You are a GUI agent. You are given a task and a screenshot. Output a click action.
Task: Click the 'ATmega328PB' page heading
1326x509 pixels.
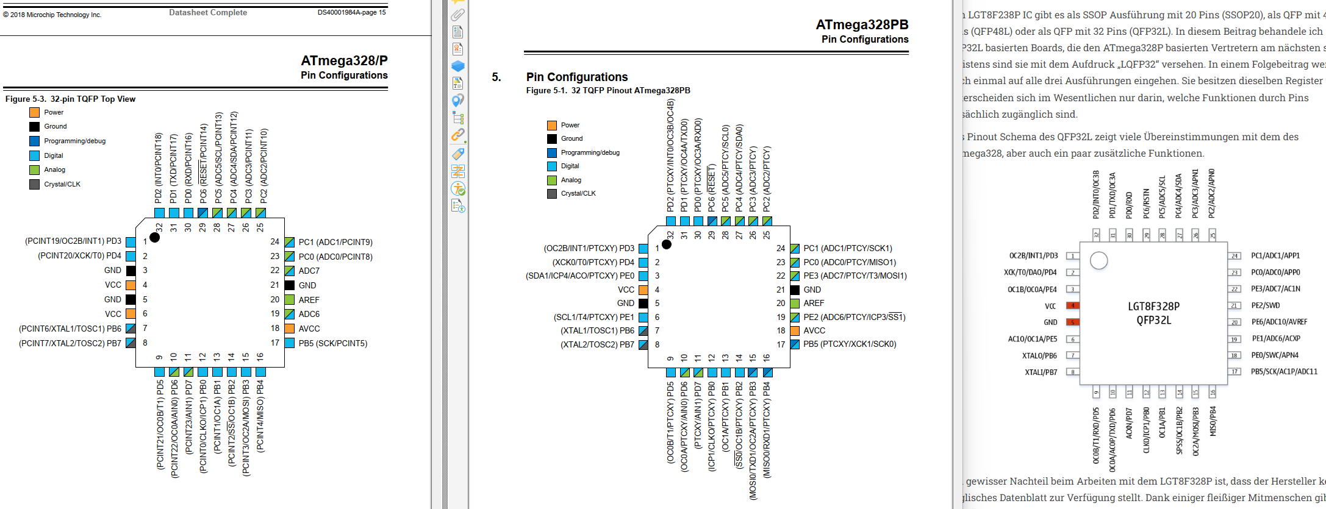862,24
